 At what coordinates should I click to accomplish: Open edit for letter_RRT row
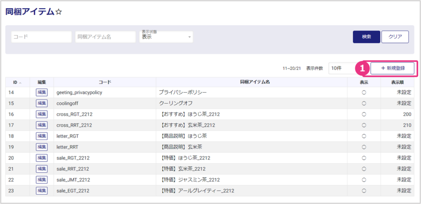pos(42,147)
